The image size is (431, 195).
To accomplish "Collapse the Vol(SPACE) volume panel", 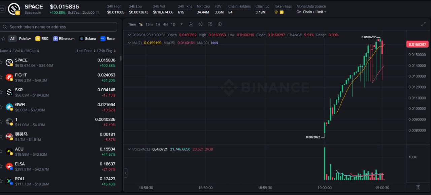I will 129,149.
